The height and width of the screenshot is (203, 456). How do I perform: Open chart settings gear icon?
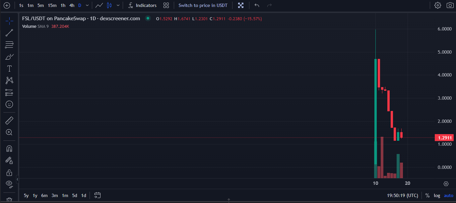point(438,5)
